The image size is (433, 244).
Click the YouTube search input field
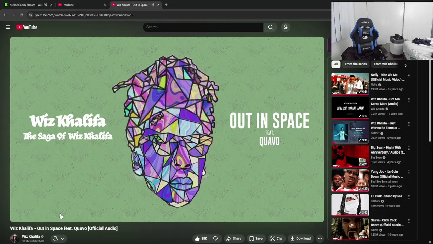point(203,27)
